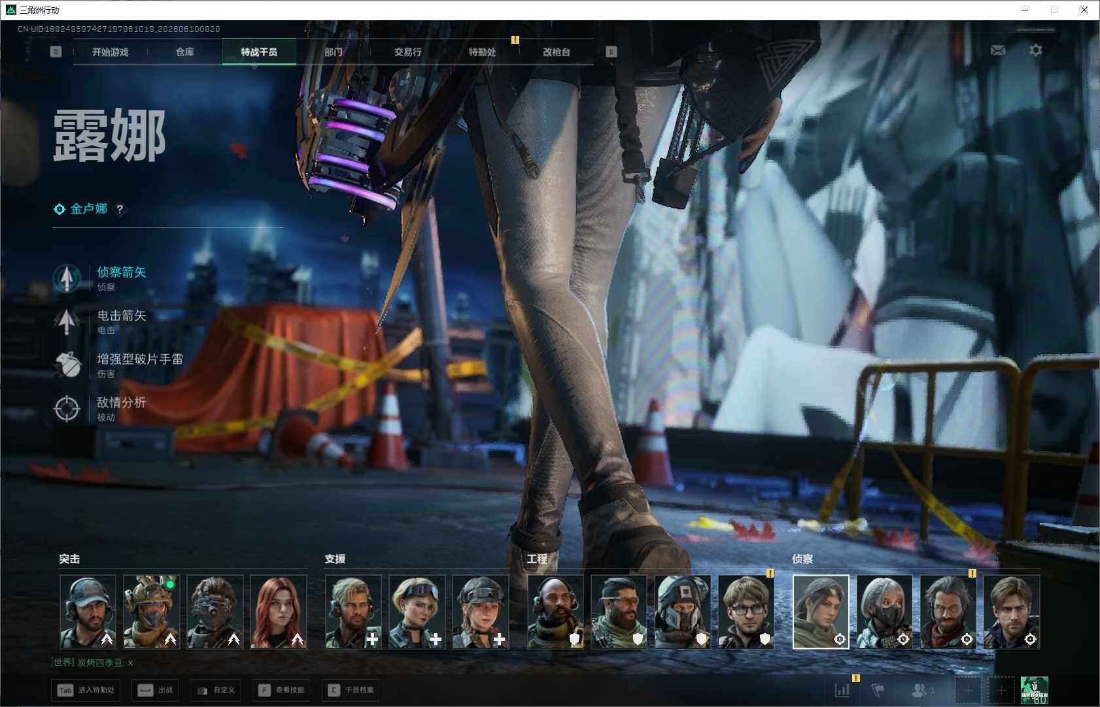Select the last 侦察 operator portrait in blue jacket

pyautogui.click(x=1012, y=612)
